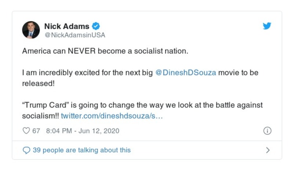Image resolution: width=293 pixels, height=173 pixels.
Task: Open "39 people are talking about this"
Action: click(x=81, y=150)
